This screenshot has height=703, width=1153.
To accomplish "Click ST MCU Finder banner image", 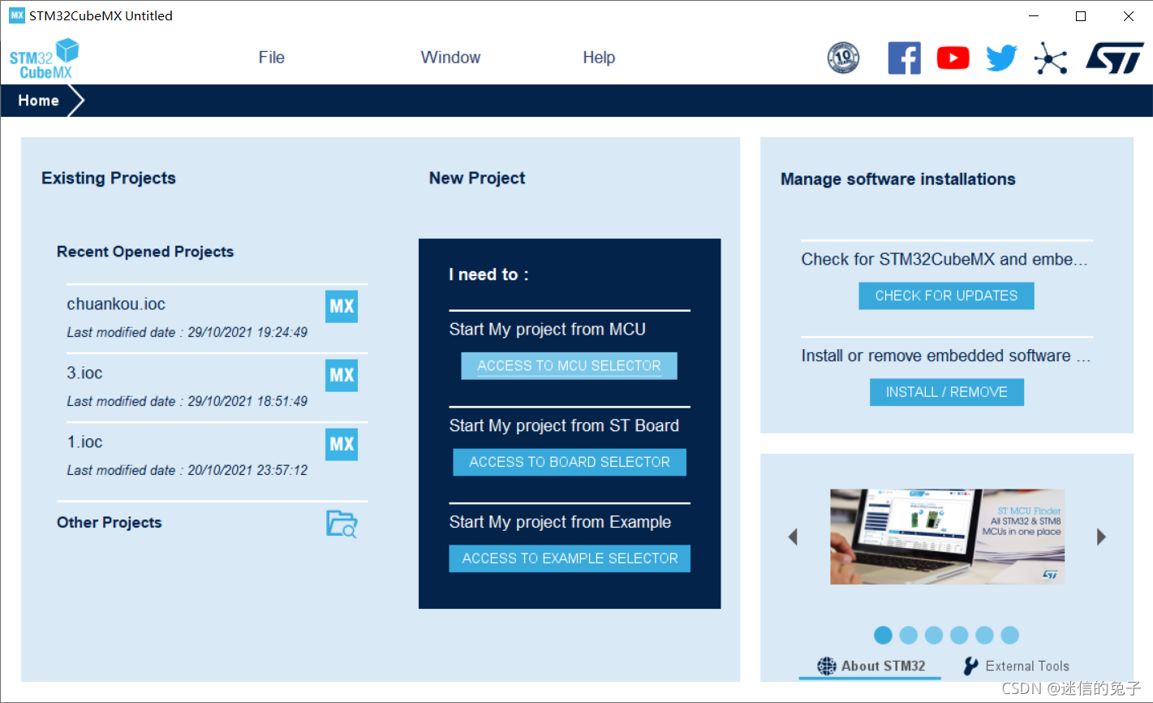I will pyautogui.click(x=947, y=537).
